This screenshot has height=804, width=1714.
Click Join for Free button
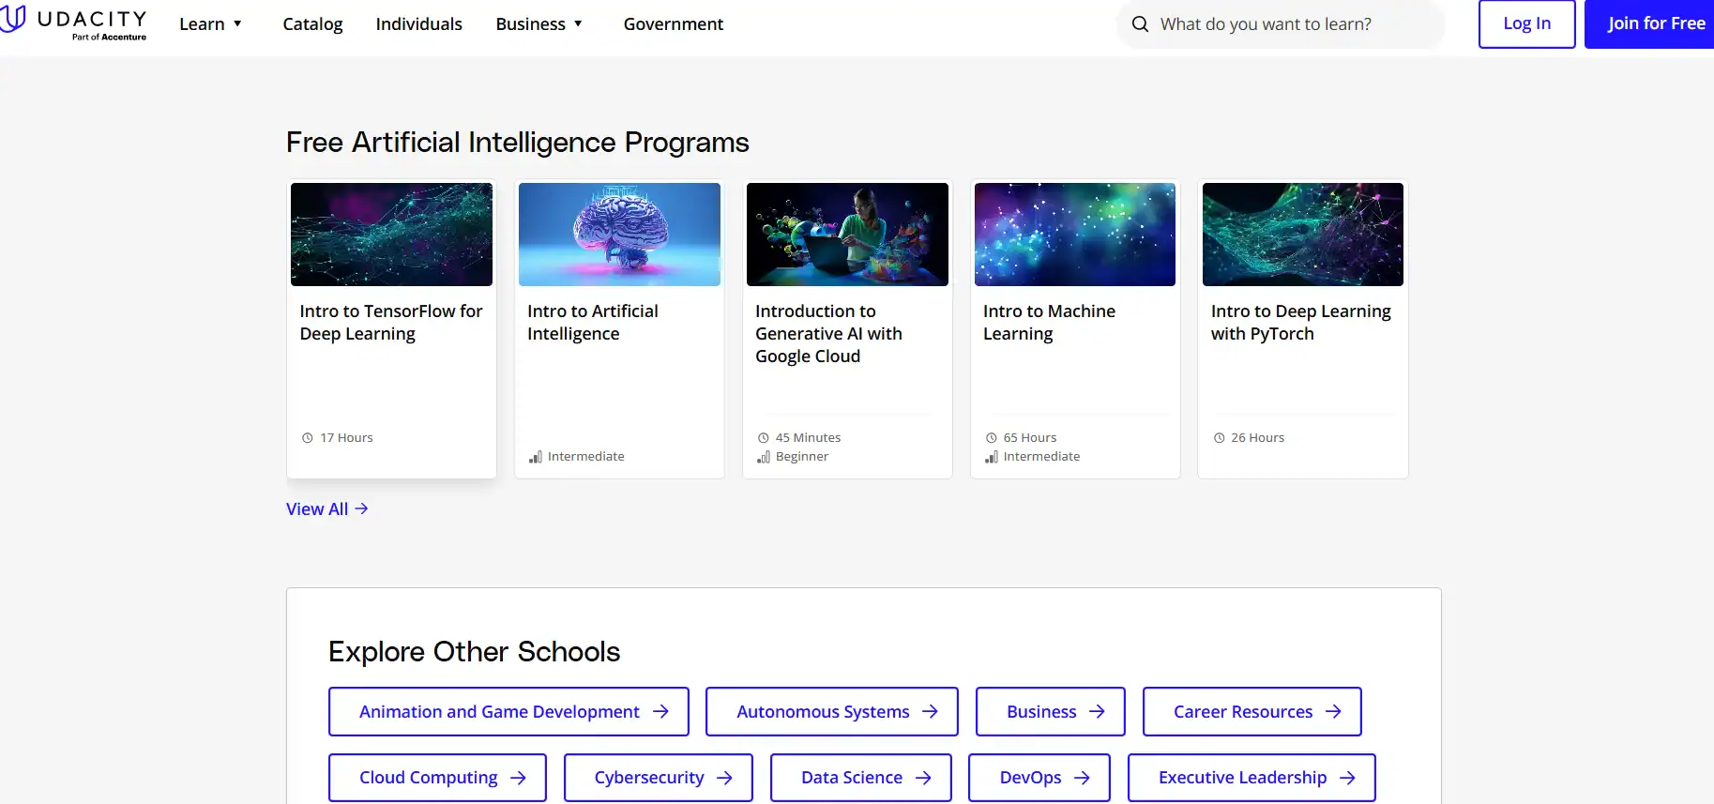pos(1649,23)
